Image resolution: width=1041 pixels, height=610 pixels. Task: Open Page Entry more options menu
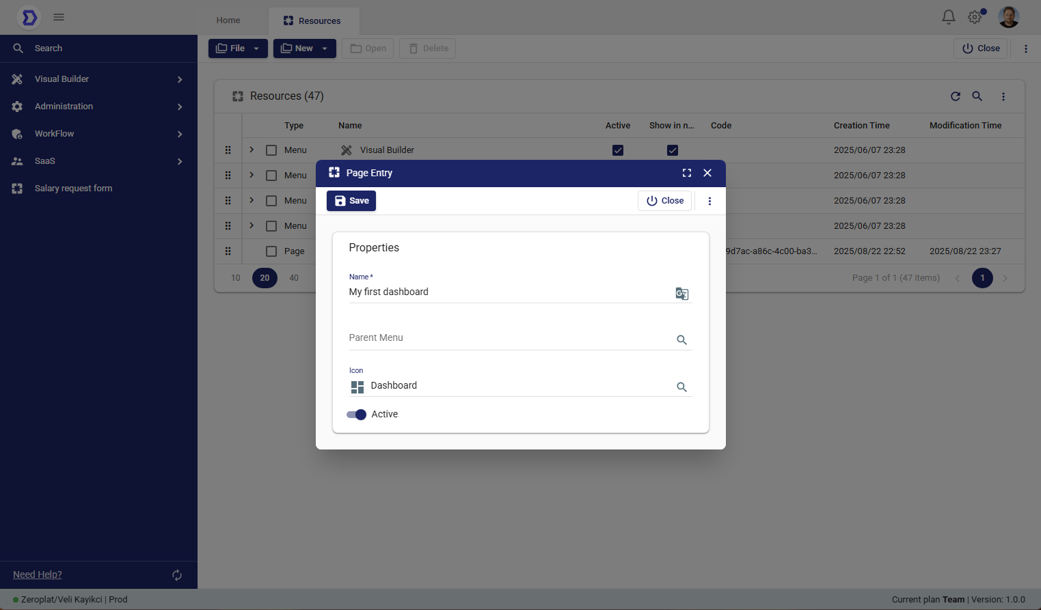coord(709,201)
